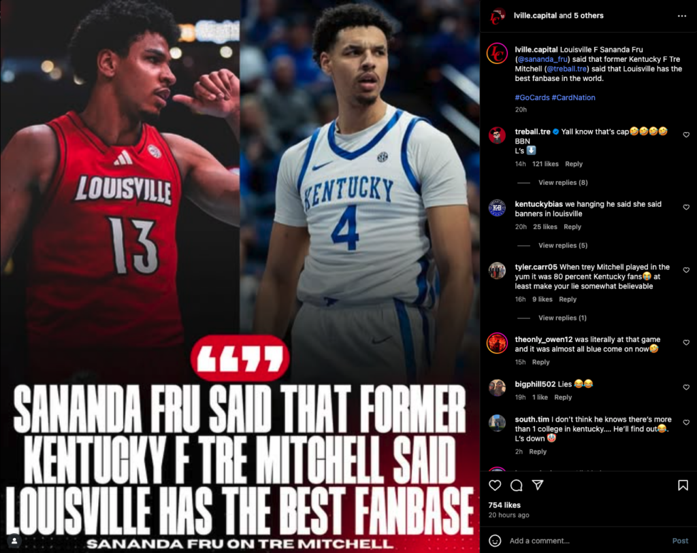Viewport: 697px width, 553px height.
Task: Open lville.capital profile picture in header
Action: tap(497, 16)
